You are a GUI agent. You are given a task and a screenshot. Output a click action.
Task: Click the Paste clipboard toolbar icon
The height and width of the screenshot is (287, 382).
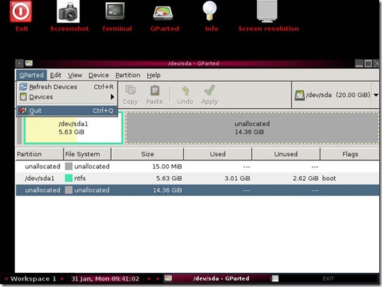(155, 90)
